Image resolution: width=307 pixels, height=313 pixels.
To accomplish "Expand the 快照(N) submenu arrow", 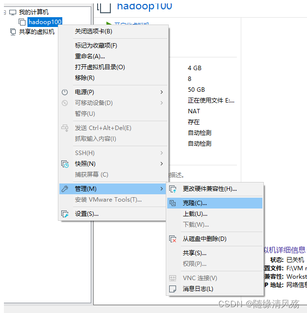I will 161,164.
